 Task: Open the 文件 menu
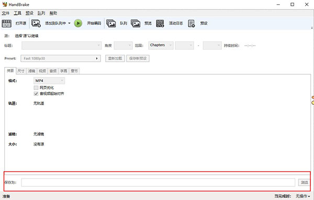[6, 13]
